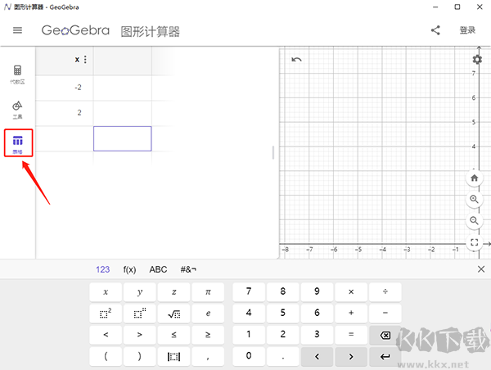Image resolution: width=491 pixels, height=370 pixels.
Task: Tap the number 8 key
Action: [283, 291]
